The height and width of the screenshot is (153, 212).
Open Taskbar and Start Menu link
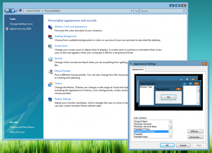pyautogui.click(x=22, y=127)
